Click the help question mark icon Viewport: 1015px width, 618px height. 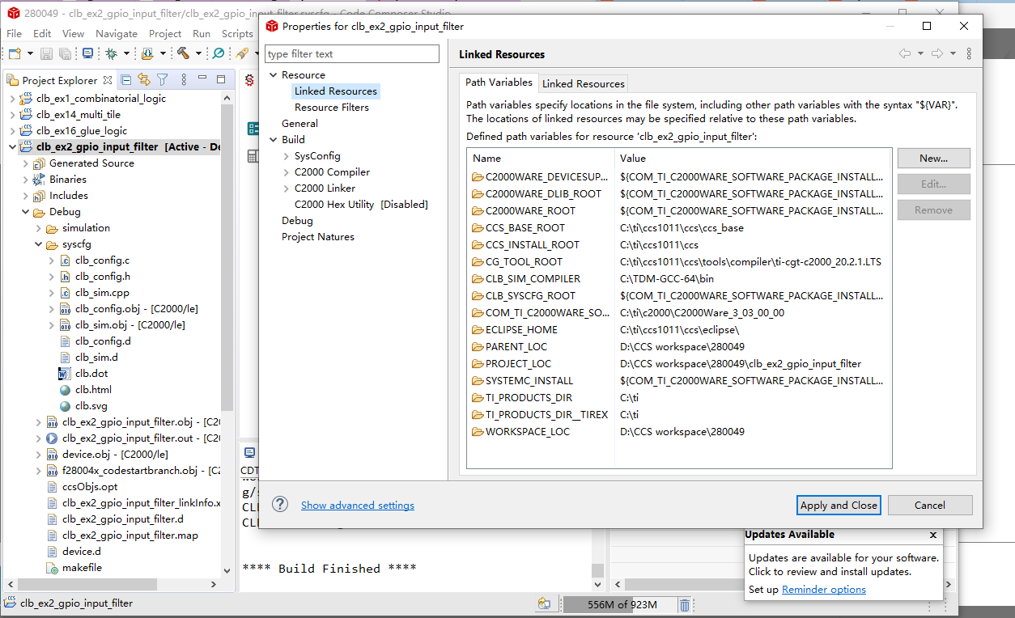280,504
